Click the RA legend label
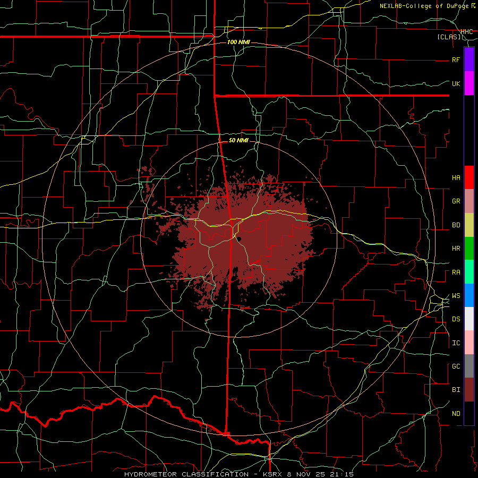The image size is (478, 478). (x=456, y=272)
